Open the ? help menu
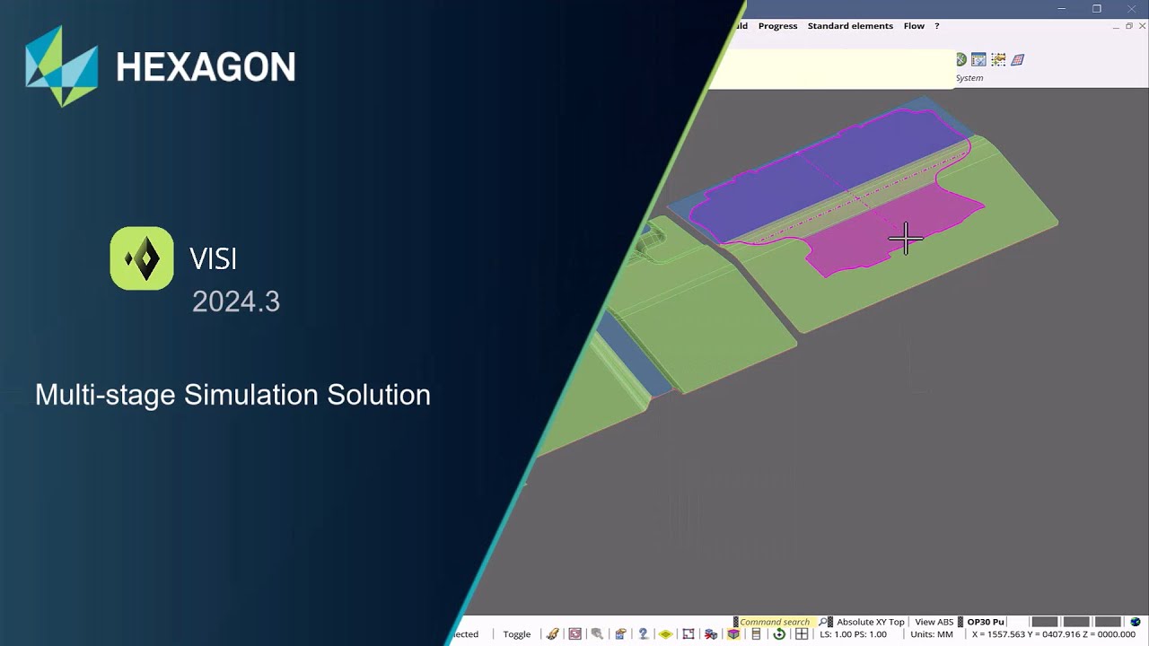1149x646 pixels. (937, 26)
